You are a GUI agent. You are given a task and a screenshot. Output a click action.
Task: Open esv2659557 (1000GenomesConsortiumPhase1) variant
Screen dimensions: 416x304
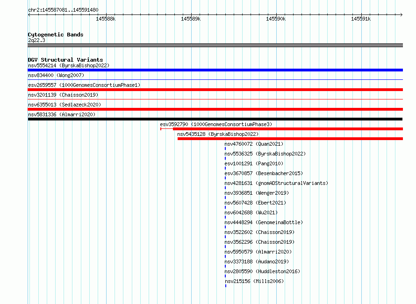tap(84, 85)
